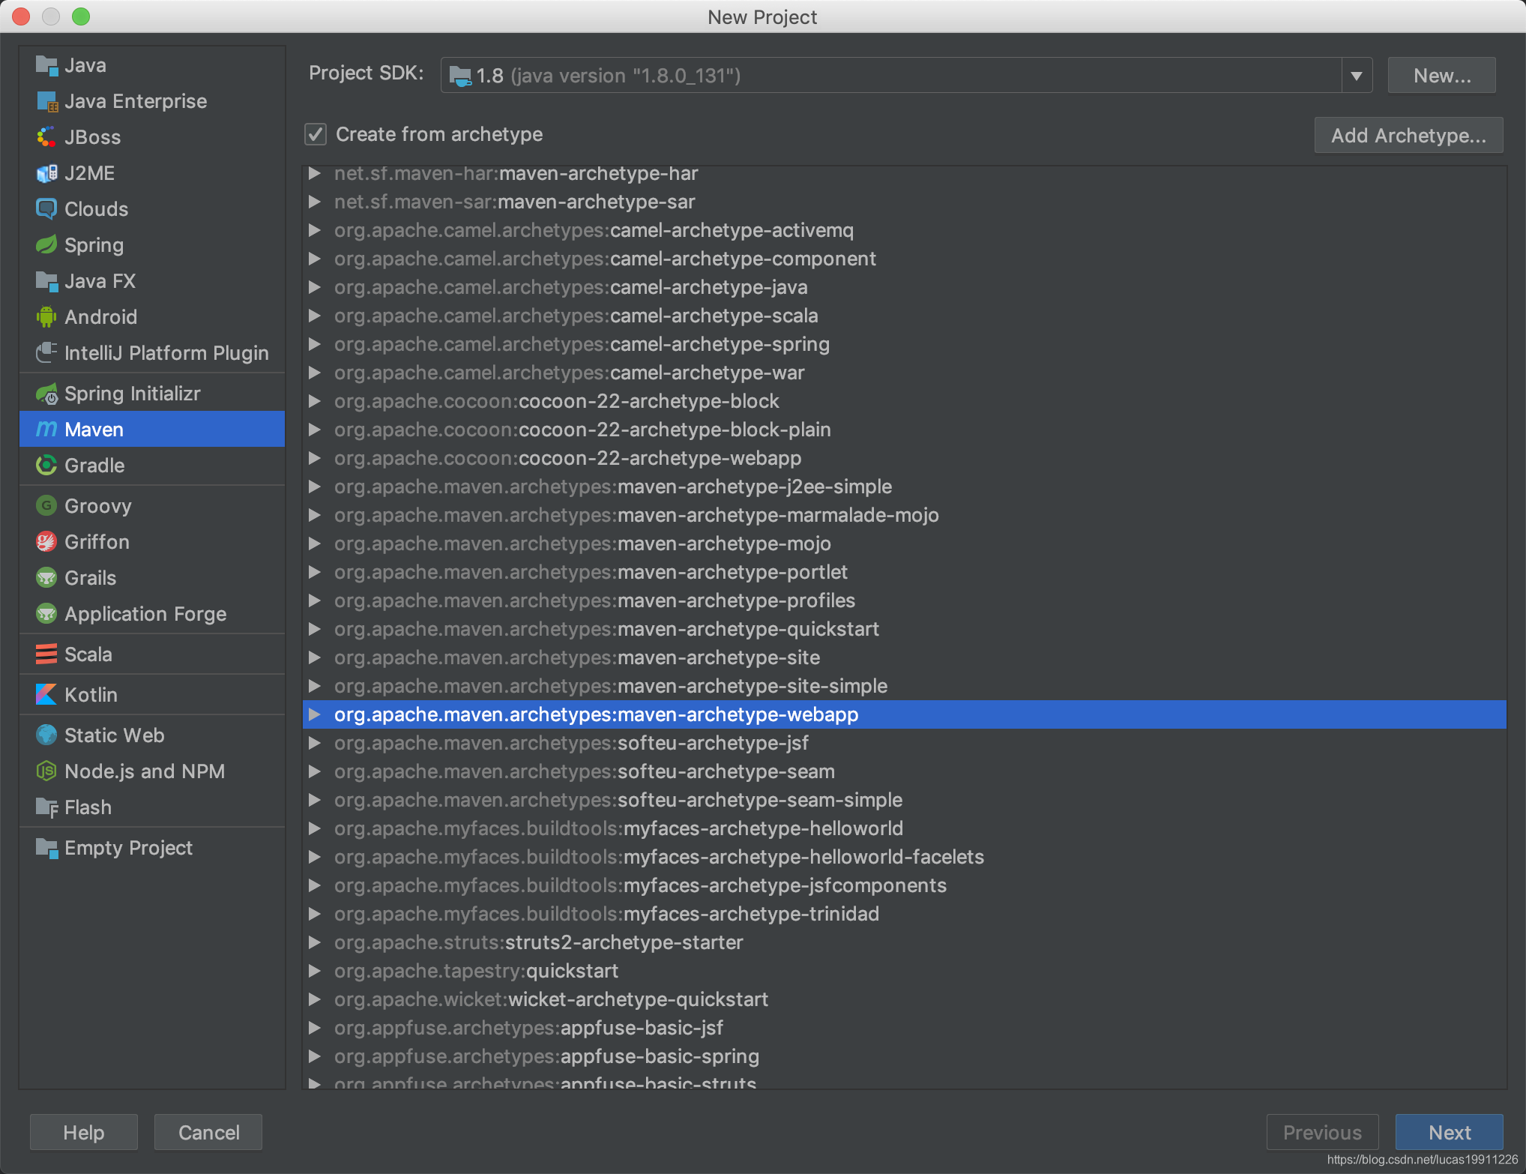Click the Clouds speech-bubble icon
This screenshot has height=1174, width=1526.
(46, 210)
